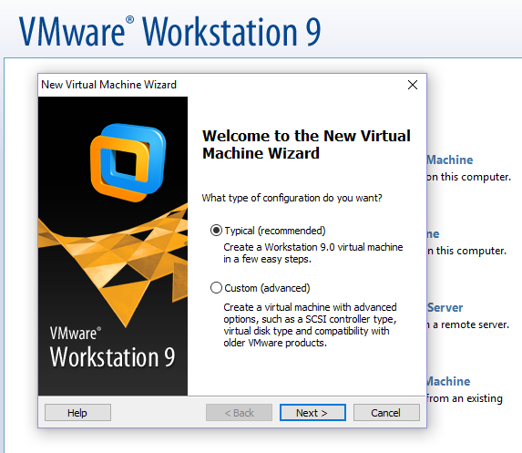Click Next > to continue the wizard

click(312, 413)
